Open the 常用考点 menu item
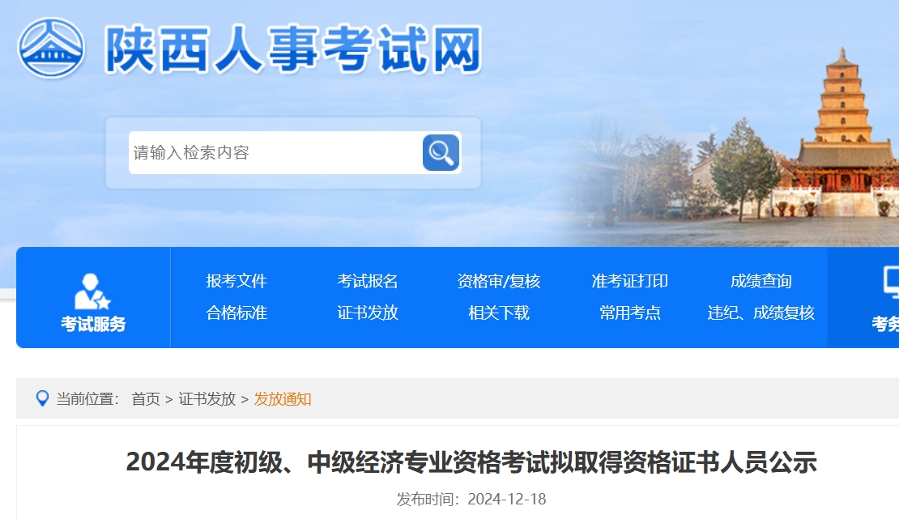Image resolution: width=899 pixels, height=519 pixels. pos(629,313)
